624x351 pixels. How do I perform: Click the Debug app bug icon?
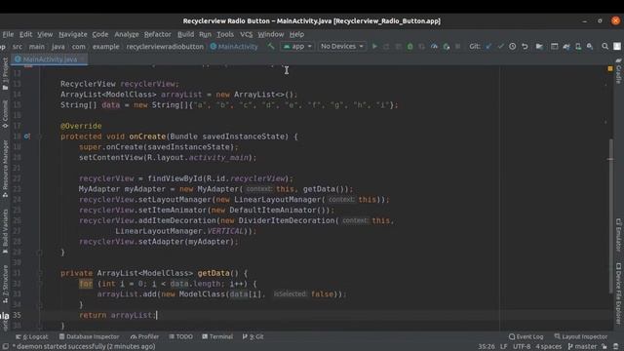click(x=409, y=47)
